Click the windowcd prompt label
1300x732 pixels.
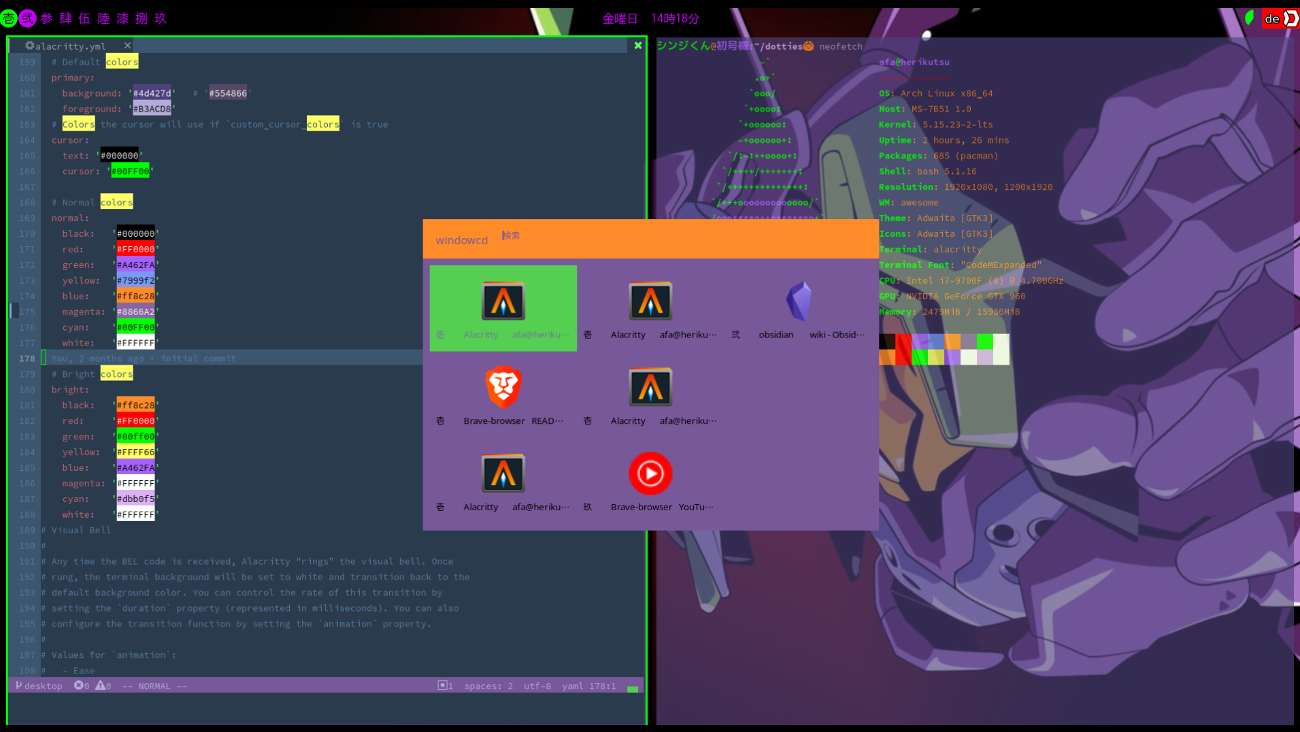461,240
